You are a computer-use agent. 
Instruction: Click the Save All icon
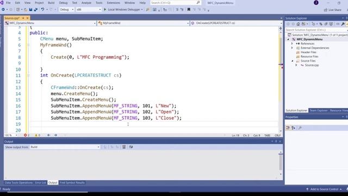[35, 10]
